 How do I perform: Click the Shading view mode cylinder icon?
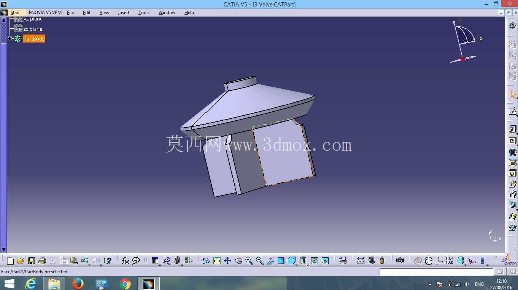[x=303, y=261]
